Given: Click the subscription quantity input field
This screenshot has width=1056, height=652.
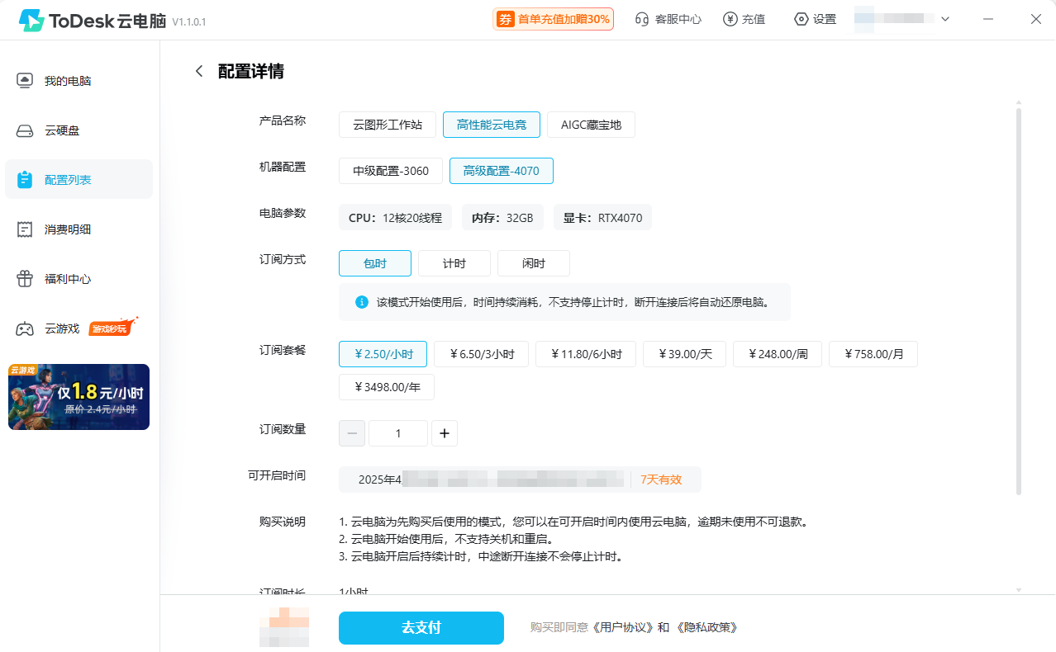Looking at the screenshot, I should (398, 433).
